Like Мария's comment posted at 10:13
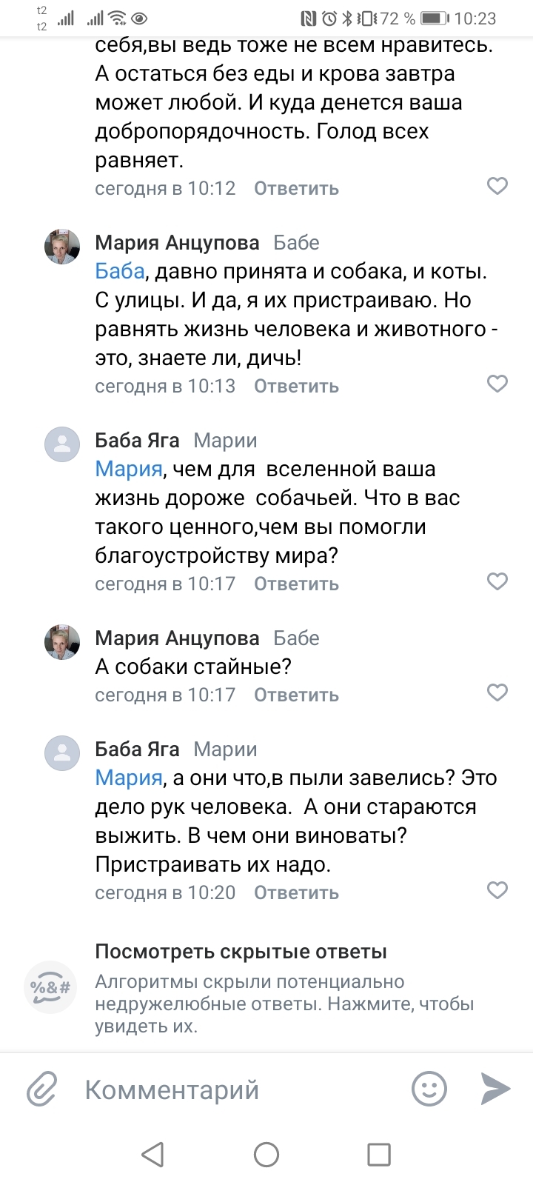The width and height of the screenshot is (533, 1185). coord(497,384)
